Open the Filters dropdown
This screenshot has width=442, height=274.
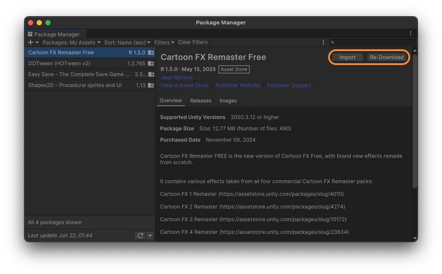(164, 42)
